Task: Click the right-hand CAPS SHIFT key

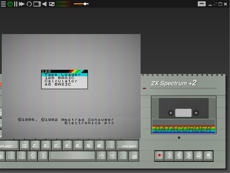Action: tap(127, 145)
